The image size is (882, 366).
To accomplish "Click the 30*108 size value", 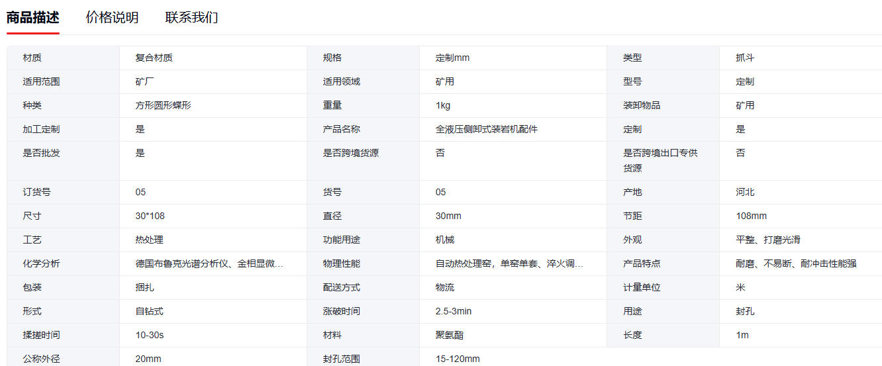I will point(150,216).
